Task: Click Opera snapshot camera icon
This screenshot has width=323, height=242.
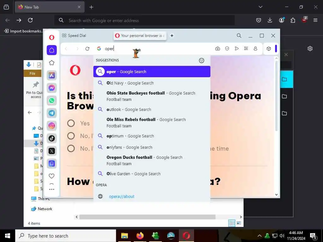Action: 218,49
